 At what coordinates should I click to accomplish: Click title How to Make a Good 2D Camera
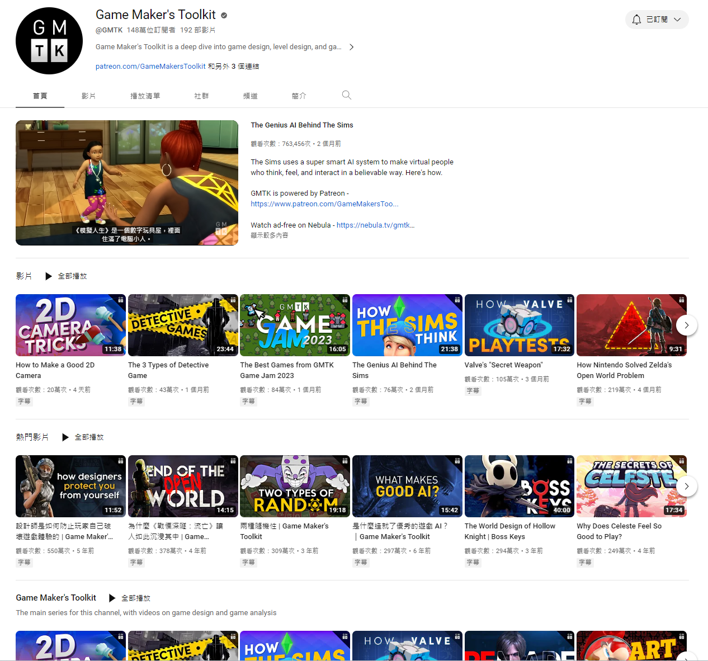point(55,370)
